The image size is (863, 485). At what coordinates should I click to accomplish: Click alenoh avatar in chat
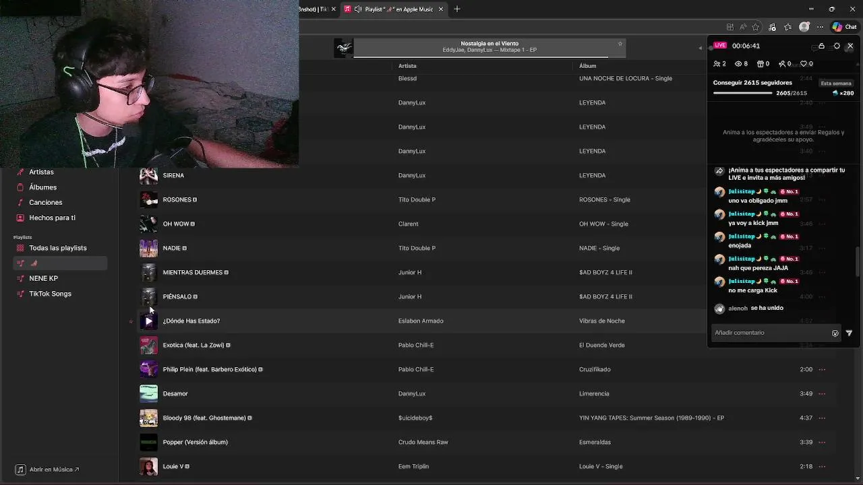point(719,309)
